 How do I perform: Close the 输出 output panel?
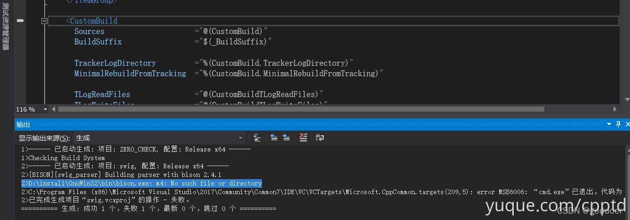coord(627,124)
